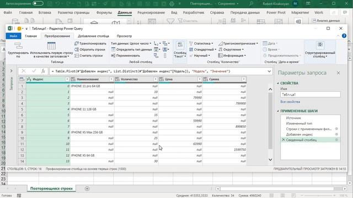This screenshot has height=198, width=353.
Task: Open Файл tab in Power Query editor
Action: point(13,36)
